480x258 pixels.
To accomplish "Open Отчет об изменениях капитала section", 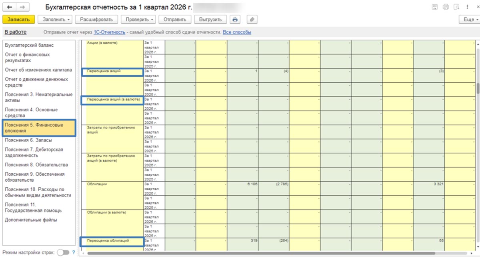I will 38,70.
